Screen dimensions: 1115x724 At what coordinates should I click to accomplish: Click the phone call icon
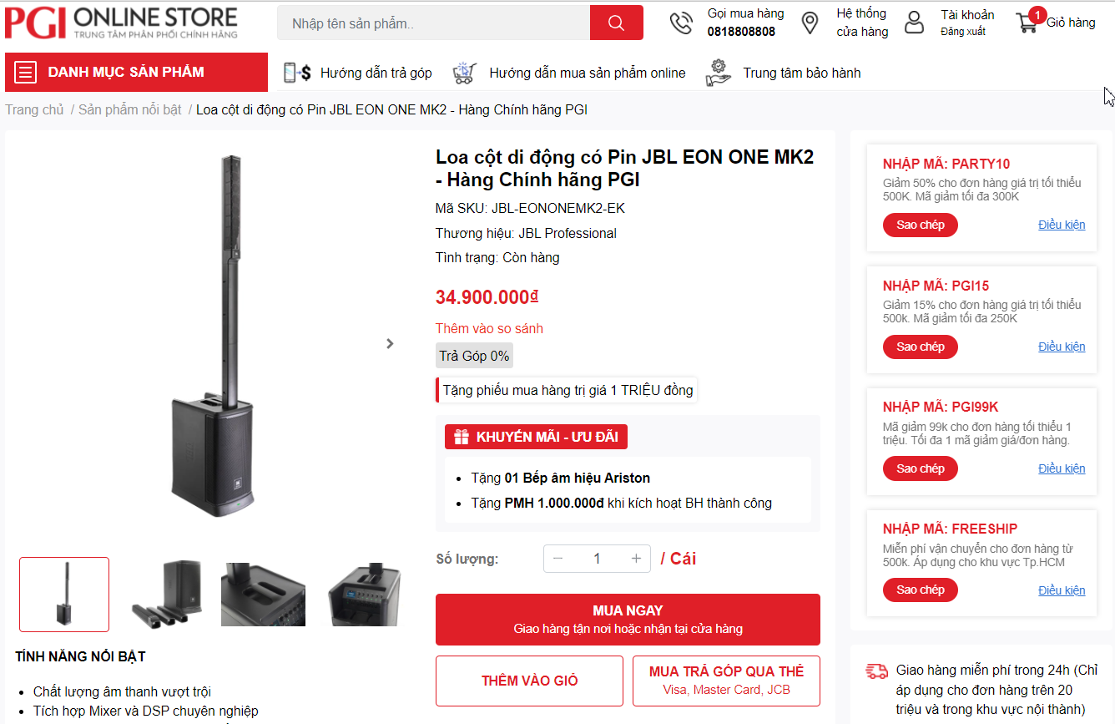(x=681, y=23)
